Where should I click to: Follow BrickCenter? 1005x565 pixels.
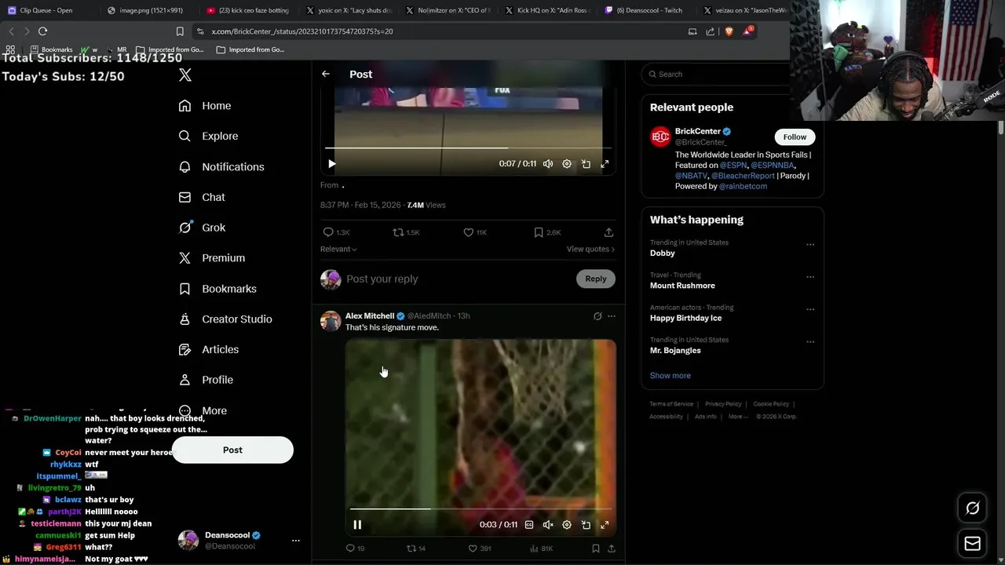tap(795, 137)
